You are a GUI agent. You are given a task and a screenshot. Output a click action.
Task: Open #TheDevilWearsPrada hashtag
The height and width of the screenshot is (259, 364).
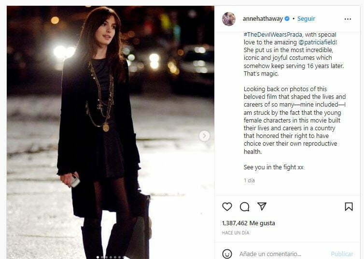pyautogui.click(x=273, y=35)
